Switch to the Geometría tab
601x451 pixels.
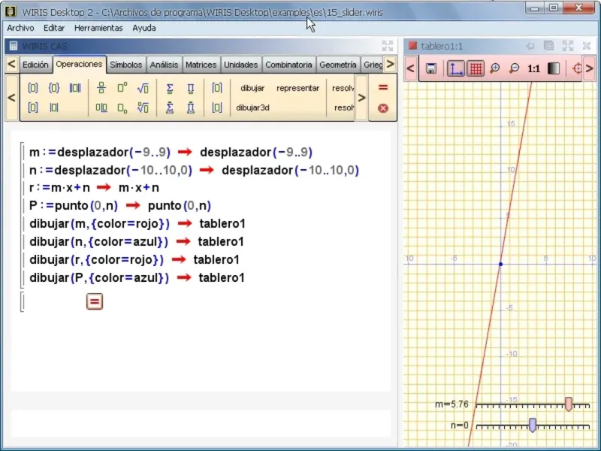click(x=337, y=65)
